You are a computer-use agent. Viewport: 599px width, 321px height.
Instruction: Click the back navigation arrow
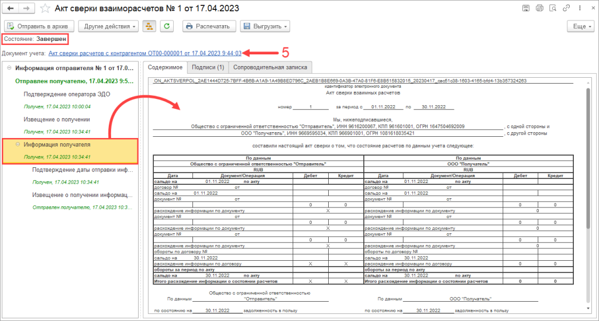click(11, 9)
